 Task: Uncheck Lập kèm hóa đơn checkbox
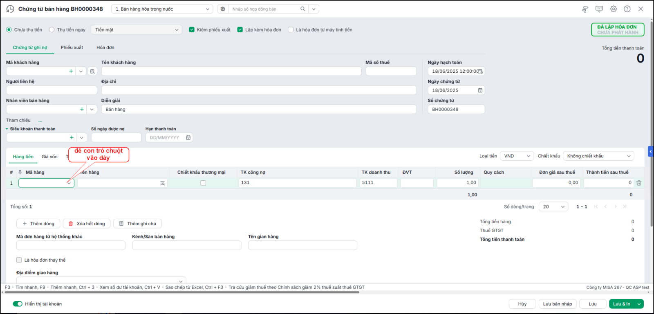[240, 30]
